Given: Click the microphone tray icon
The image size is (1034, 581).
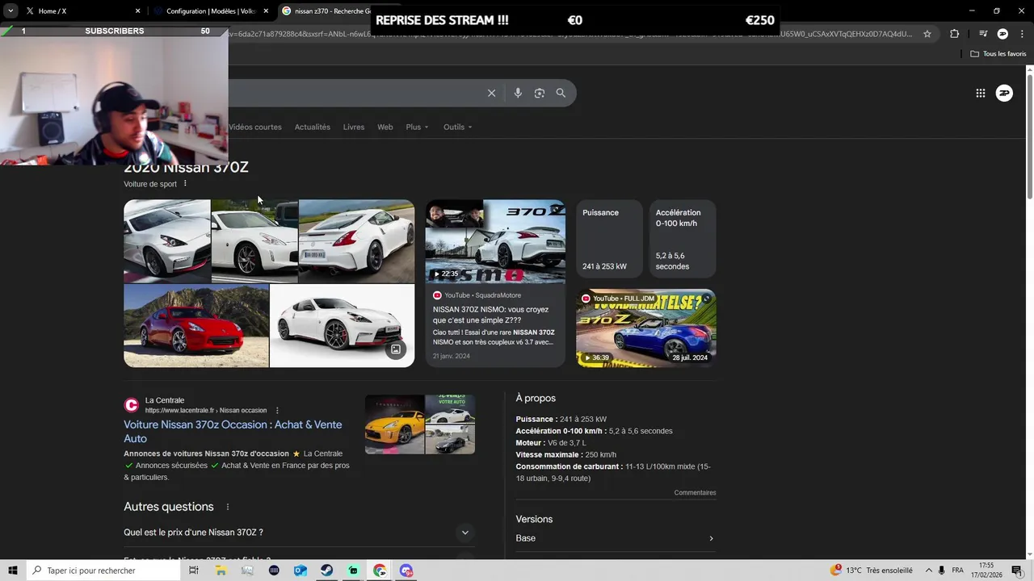Looking at the screenshot, I should tap(941, 571).
